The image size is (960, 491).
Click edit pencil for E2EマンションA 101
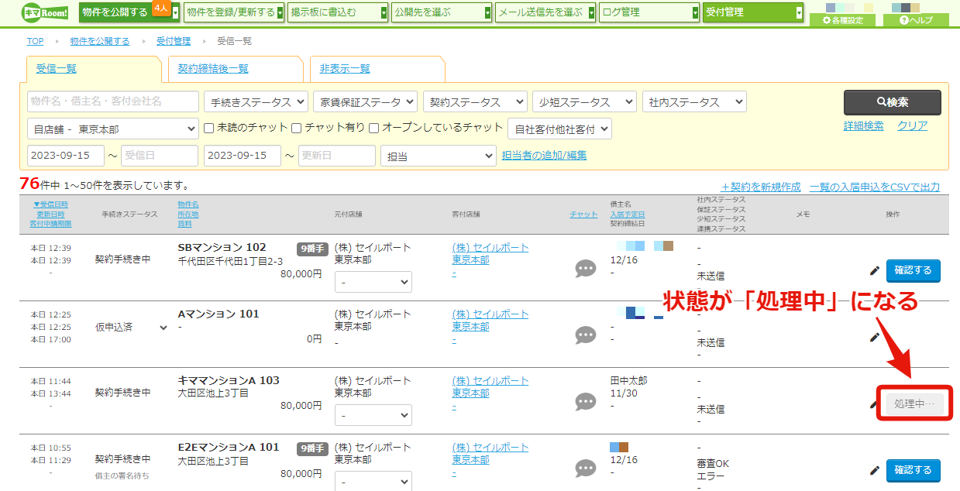(x=875, y=470)
